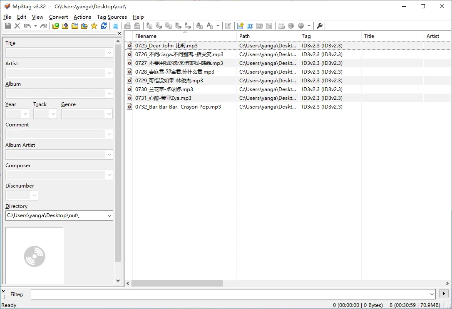The height and width of the screenshot is (309, 452).
Task: Click the Tag column header
Action: coord(306,36)
